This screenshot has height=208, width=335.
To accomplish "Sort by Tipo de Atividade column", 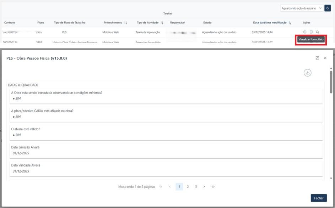I will [x=162, y=23].
